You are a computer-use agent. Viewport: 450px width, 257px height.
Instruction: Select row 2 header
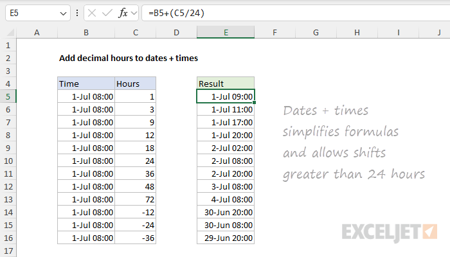[8, 58]
